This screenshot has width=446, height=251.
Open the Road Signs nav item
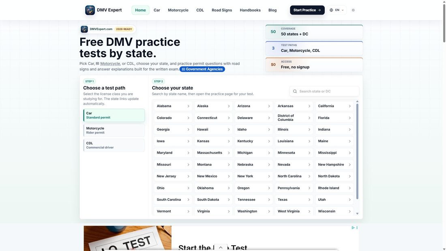222,10
